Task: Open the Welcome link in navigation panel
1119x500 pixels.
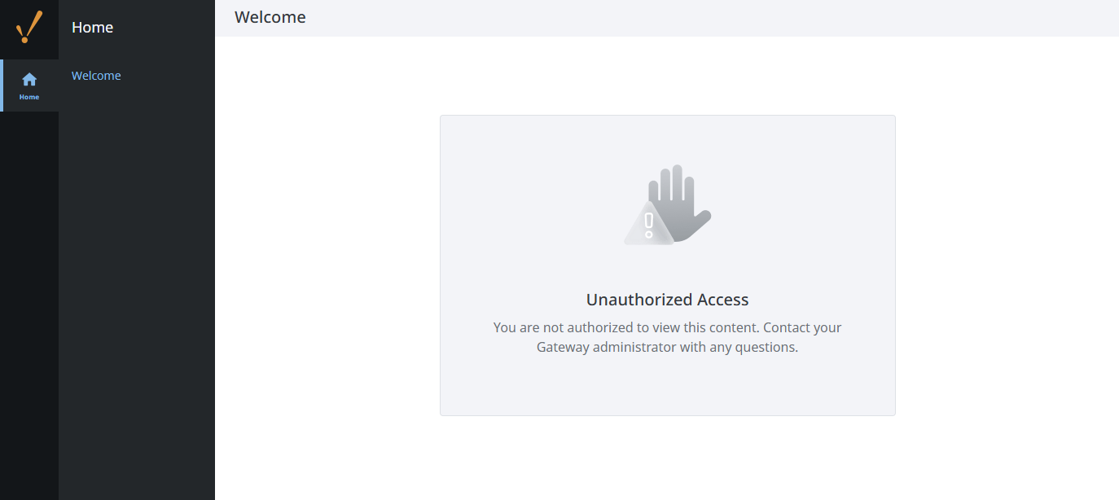Action: coord(96,76)
